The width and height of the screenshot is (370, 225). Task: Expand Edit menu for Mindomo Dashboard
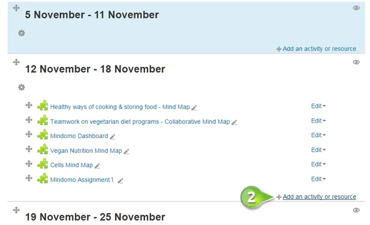[318, 135]
